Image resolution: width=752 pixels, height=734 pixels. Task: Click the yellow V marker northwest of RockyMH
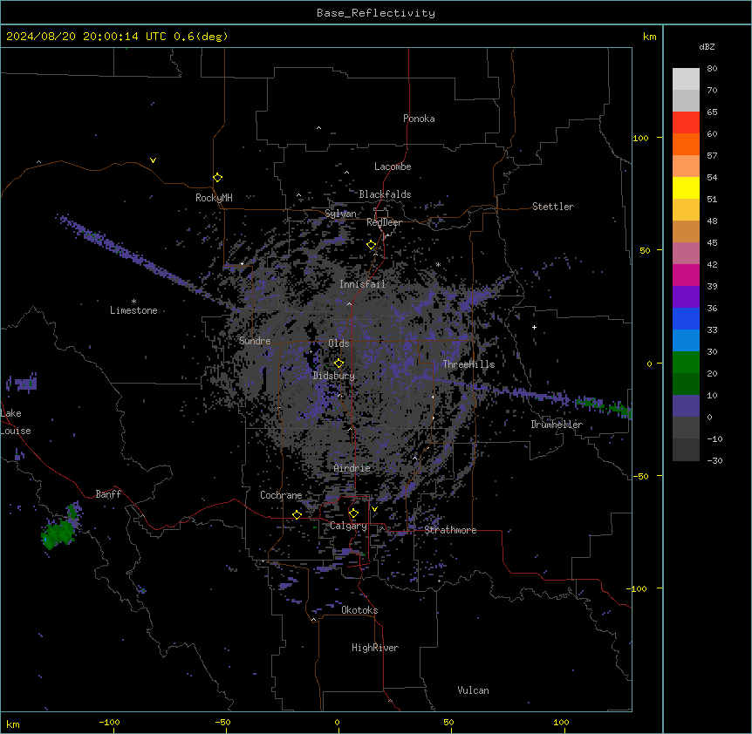coord(153,160)
